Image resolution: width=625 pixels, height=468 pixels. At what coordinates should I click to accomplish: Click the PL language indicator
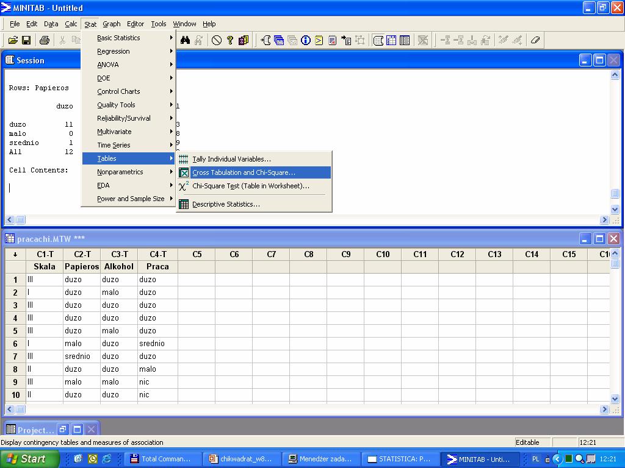coord(535,459)
